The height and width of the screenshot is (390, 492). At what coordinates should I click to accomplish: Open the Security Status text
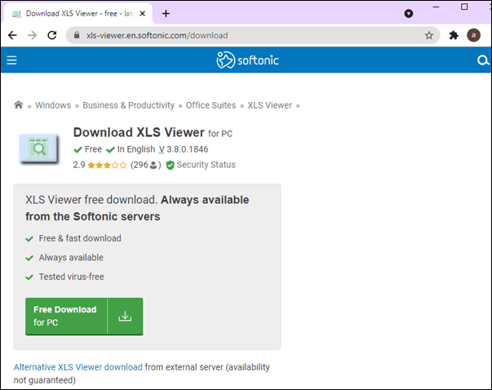(206, 165)
